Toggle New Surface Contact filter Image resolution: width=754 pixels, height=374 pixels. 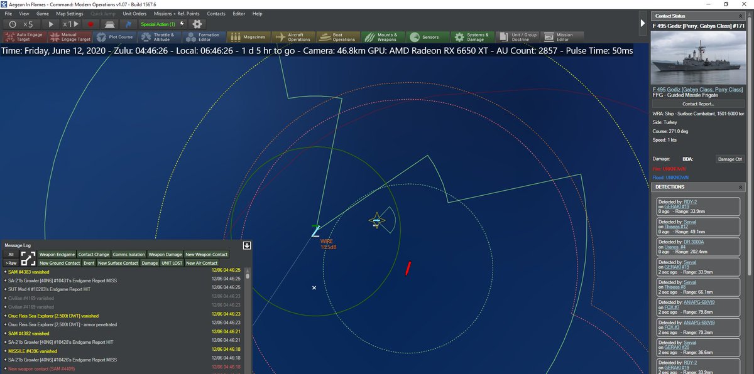(118, 263)
